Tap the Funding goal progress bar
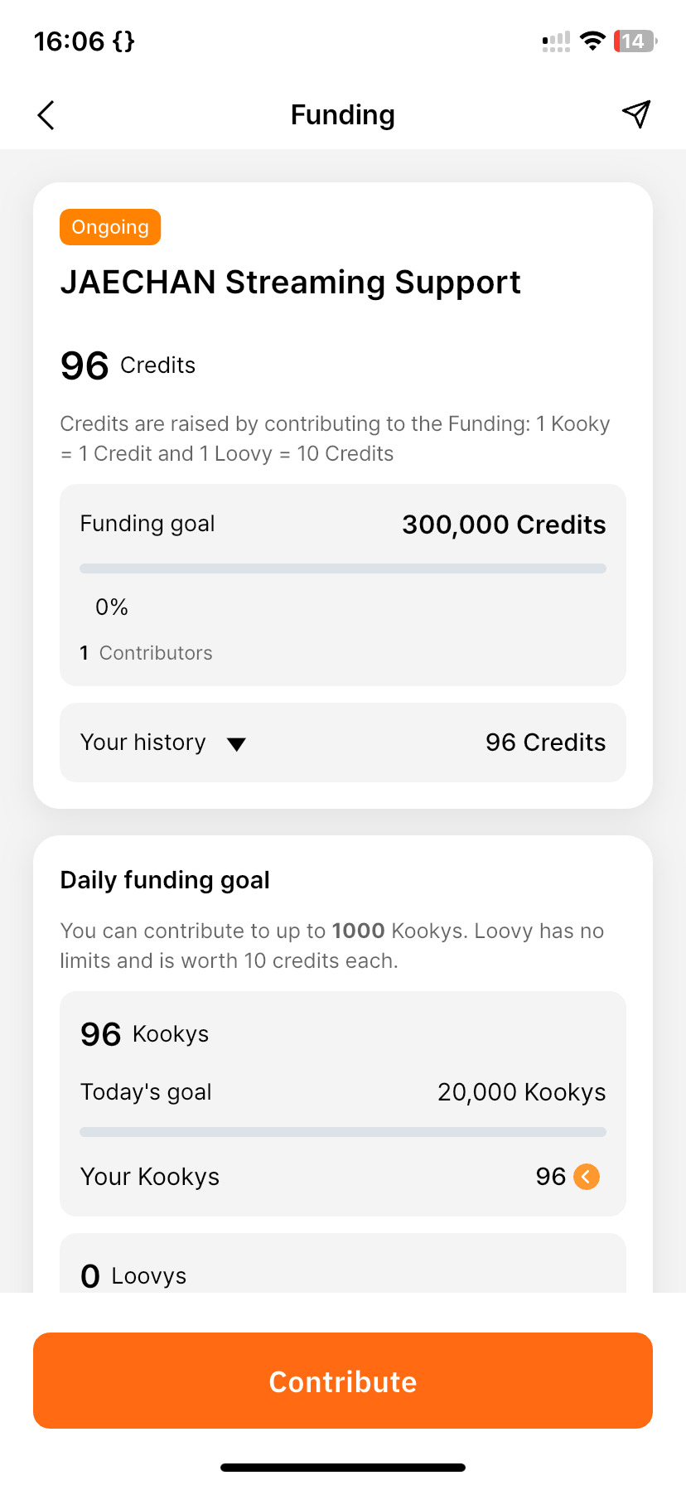The width and height of the screenshot is (686, 1485). point(343,568)
